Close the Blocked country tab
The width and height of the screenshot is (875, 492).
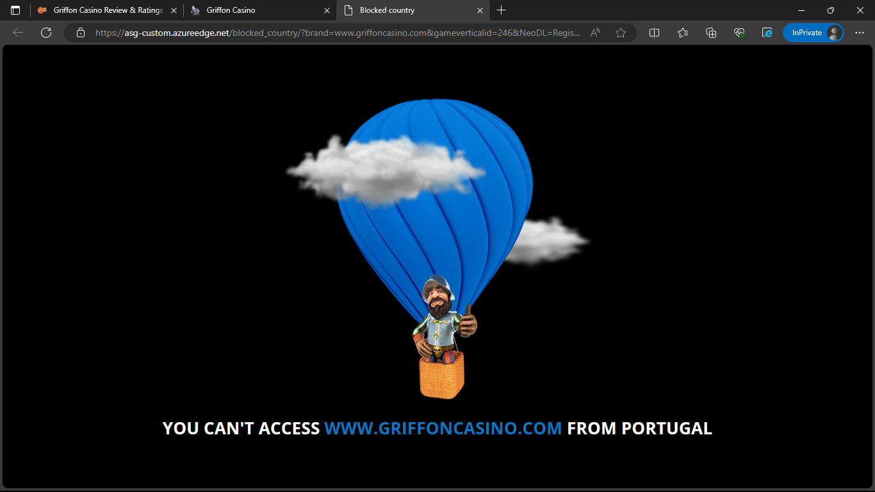tap(480, 10)
